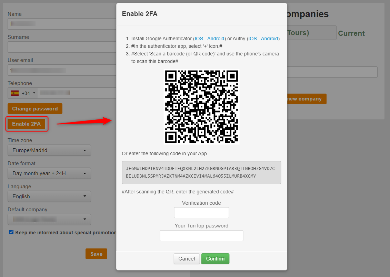Click 'Or enter the following code' text

click(x=164, y=154)
